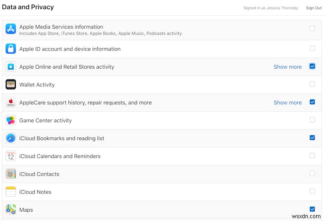Check the iCloud Contacts checkbox
326x221 pixels.
(x=312, y=173)
